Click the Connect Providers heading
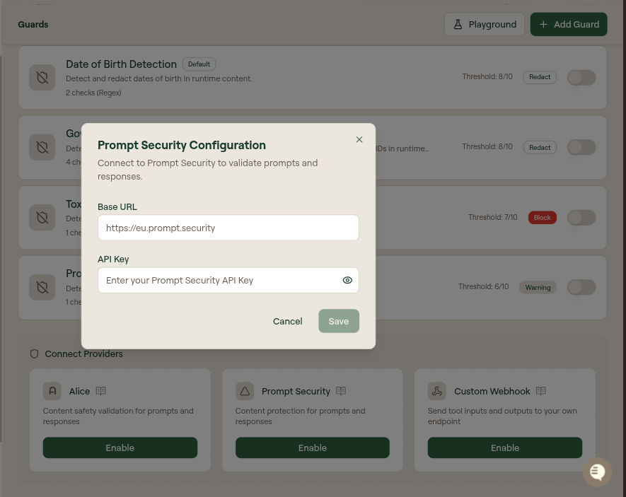This screenshot has height=497, width=626. point(84,353)
